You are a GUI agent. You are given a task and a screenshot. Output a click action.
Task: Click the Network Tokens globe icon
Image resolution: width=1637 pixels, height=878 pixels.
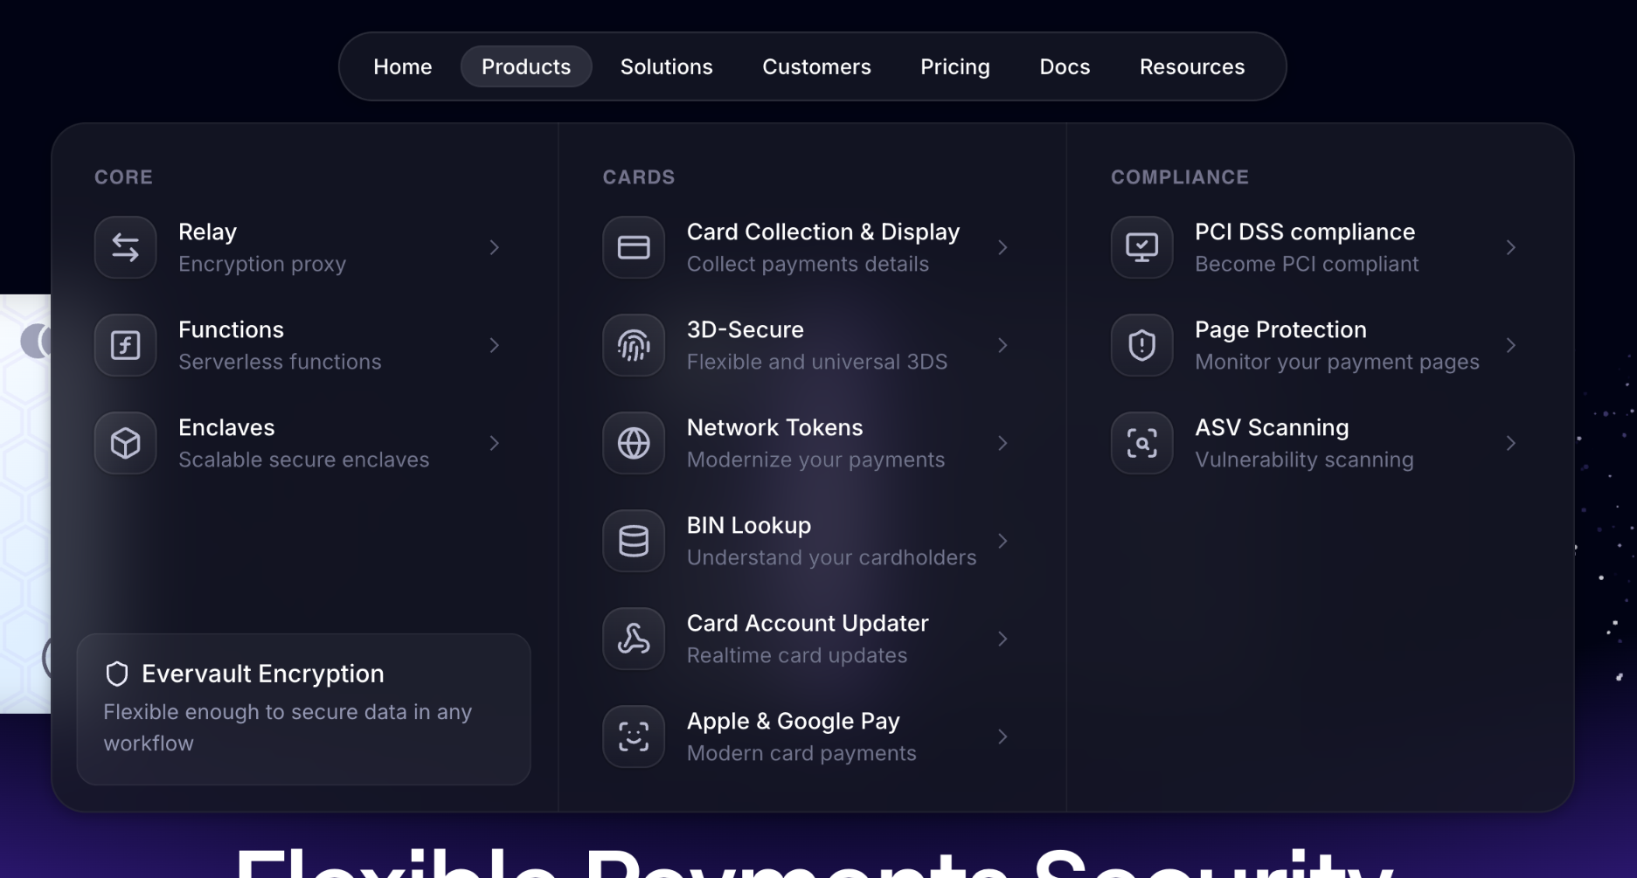[x=634, y=443]
